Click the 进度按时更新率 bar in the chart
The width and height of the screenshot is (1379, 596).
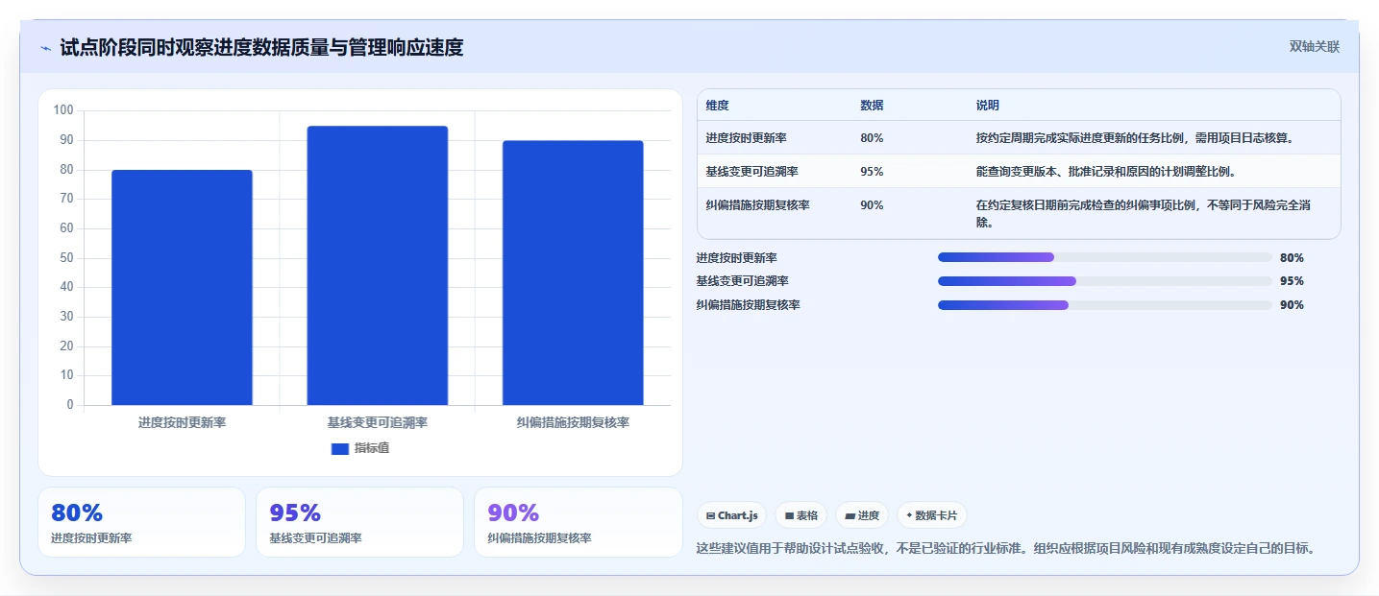coord(182,287)
